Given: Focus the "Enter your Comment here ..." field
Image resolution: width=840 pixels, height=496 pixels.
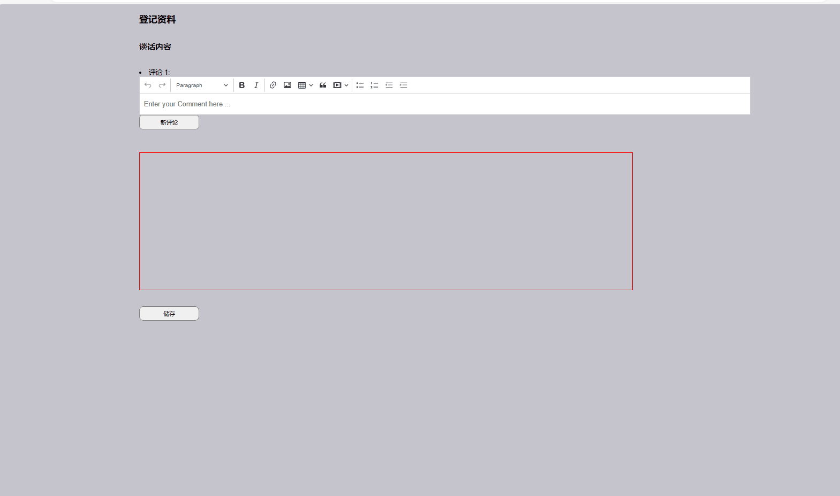Looking at the screenshot, I should click(444, 104).
